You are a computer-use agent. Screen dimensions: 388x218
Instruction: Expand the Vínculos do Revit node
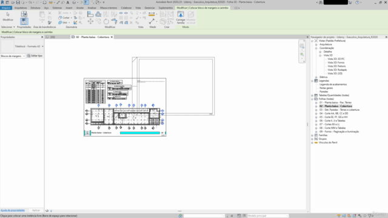coord(312,143)
